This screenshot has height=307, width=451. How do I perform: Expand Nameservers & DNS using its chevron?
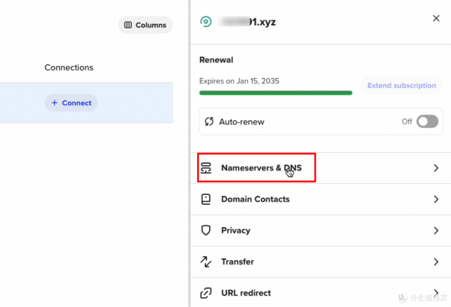(x=436, y=168)
